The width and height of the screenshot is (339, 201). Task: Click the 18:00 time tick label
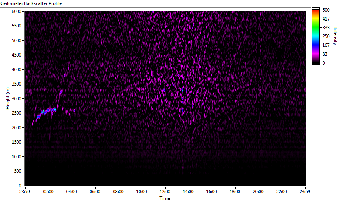click(x=235, y=192)
